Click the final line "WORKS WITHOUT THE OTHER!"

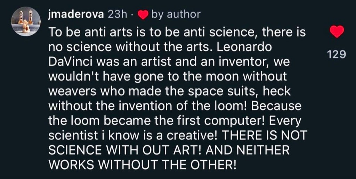click(142, 165)
